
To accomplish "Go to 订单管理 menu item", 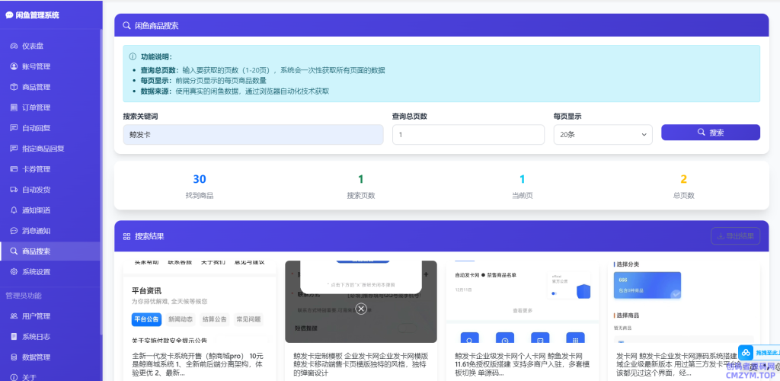I will point(36,107).
